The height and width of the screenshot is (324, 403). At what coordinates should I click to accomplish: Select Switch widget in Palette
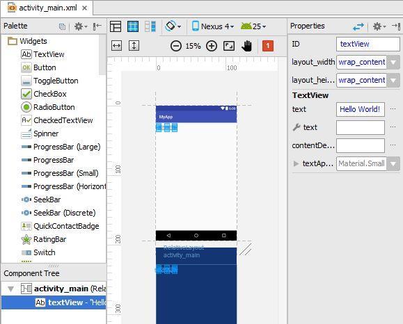pyautogui.click(x=38, y=252)
